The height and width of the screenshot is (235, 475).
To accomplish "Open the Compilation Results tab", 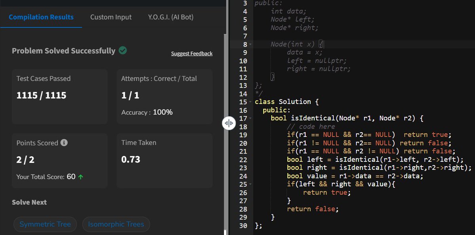I will (x=41, y=17).
